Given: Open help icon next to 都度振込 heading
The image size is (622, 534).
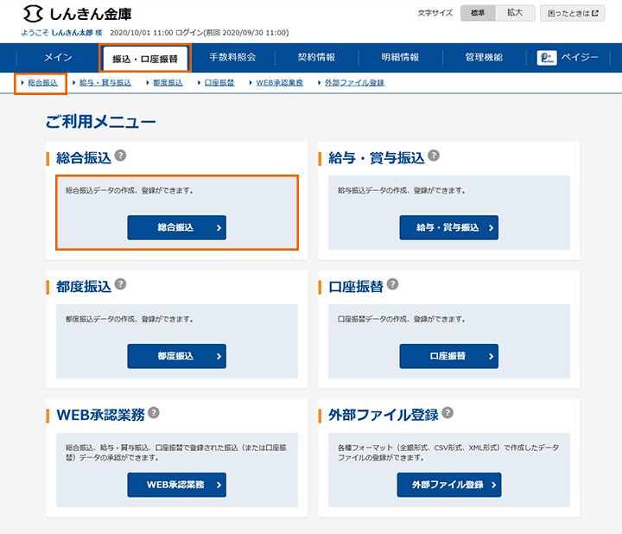Looking at the screenshot, I should coord(120,283).
